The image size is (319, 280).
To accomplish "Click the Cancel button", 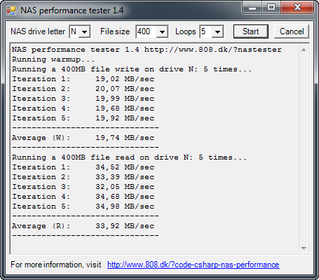I will tap(292, 31).
